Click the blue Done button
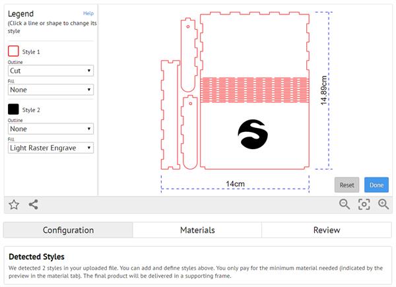396x287 pixels. point(376,185)
